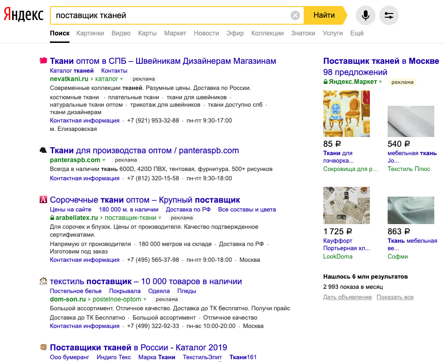
Task: Clear the search query with X icon
Action: point(295,15)
